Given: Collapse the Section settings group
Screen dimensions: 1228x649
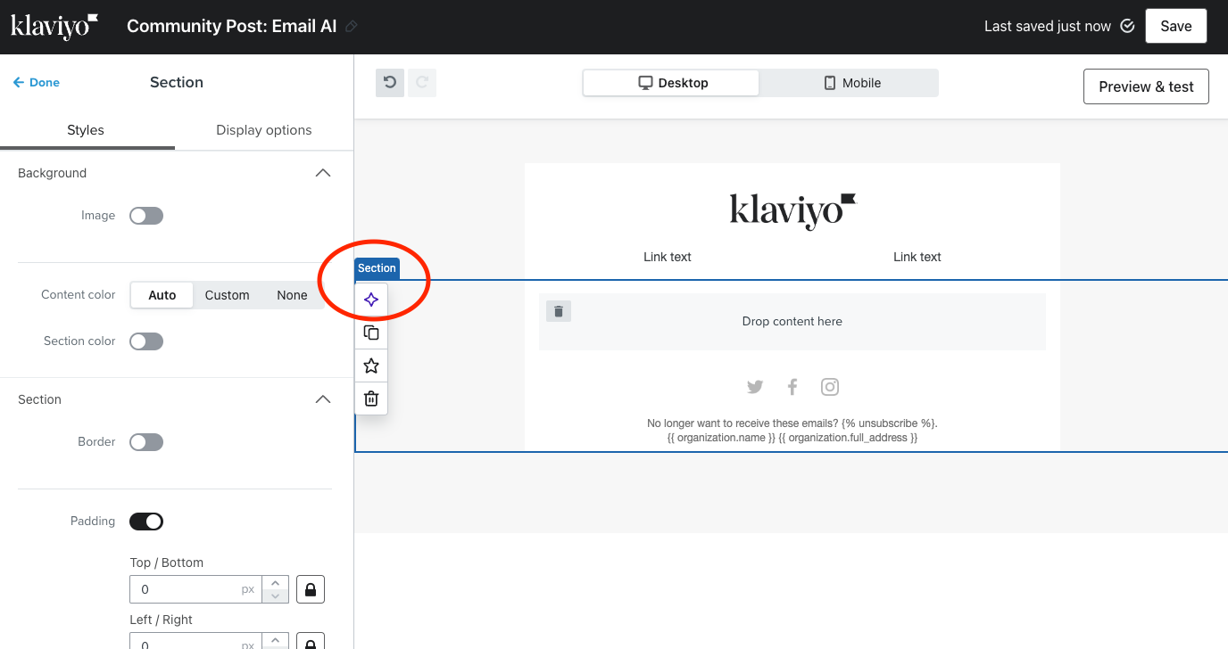Looking at the screenshot, I should (x=323, y=399).
